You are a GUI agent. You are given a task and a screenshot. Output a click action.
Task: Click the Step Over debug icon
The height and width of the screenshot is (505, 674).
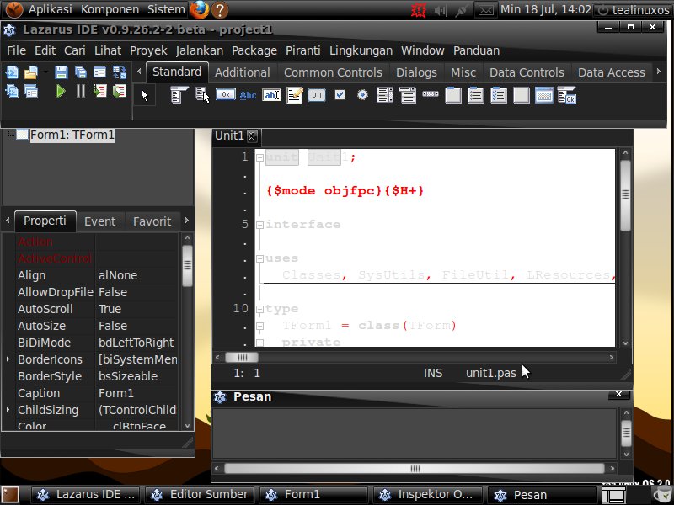coord(120,91)
